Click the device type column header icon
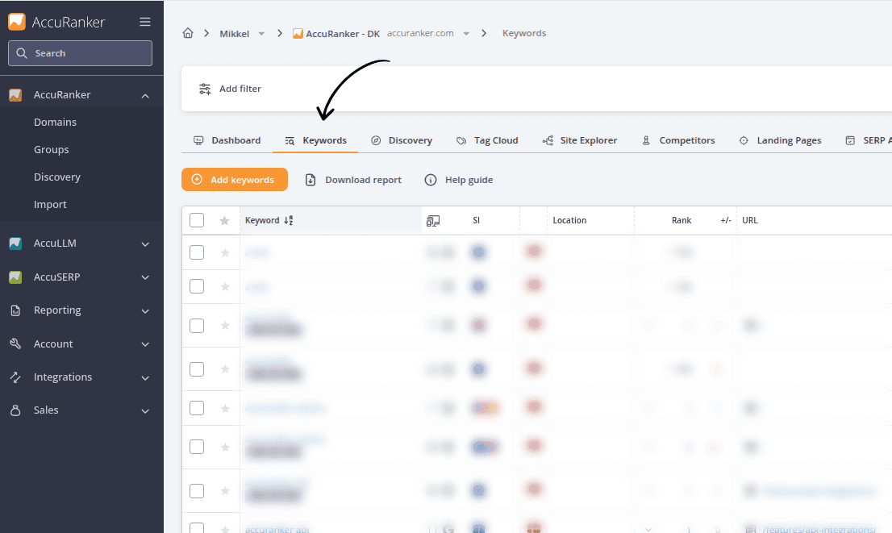Screen dimensions: 892x533 (433, 221)
